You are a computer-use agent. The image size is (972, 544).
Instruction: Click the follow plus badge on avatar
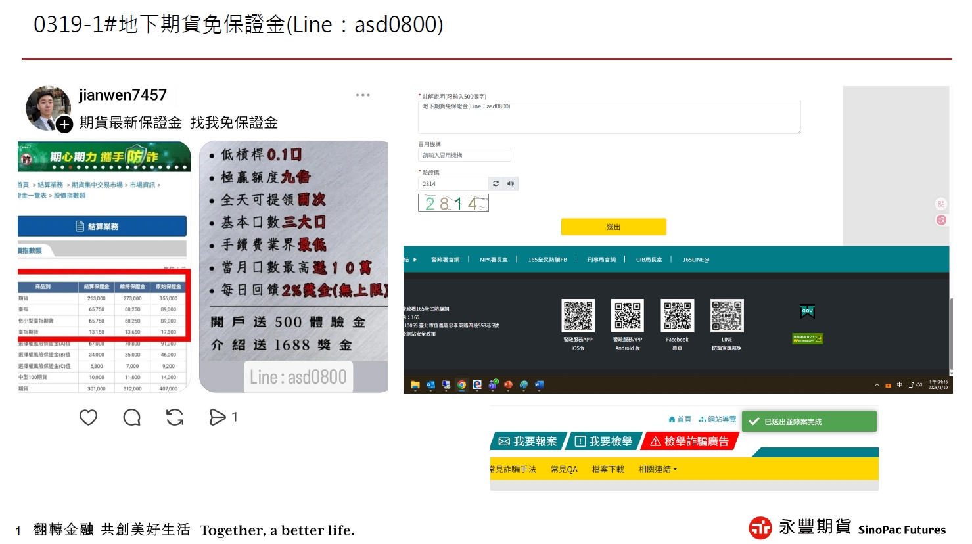click(64, 124)
